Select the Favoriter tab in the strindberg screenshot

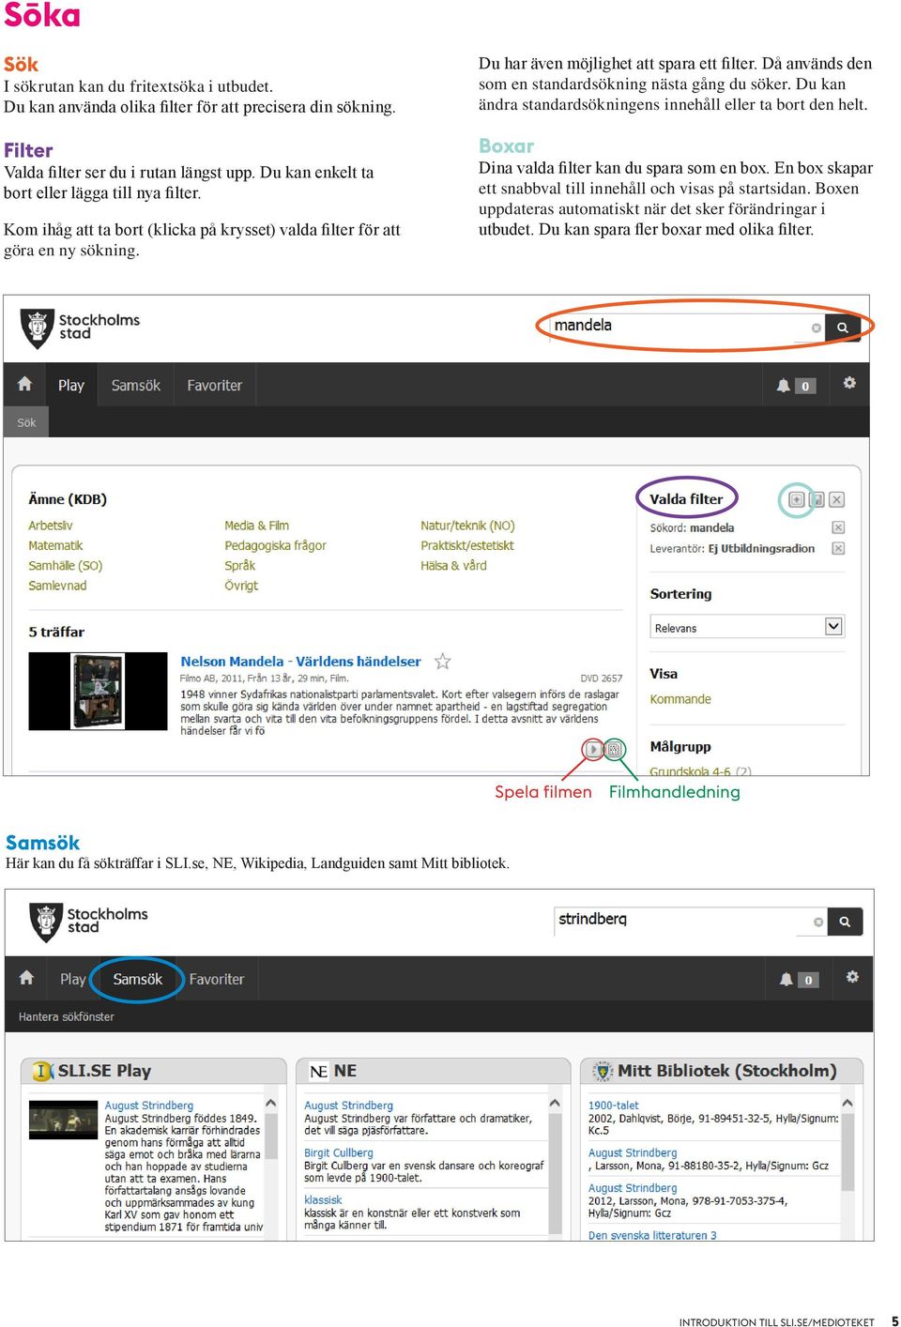click(x=217, y=979)
